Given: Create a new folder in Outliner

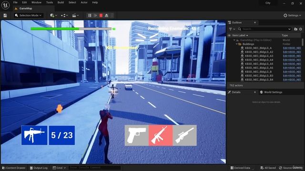Looking at the screenshot, I should coord(295,29).
